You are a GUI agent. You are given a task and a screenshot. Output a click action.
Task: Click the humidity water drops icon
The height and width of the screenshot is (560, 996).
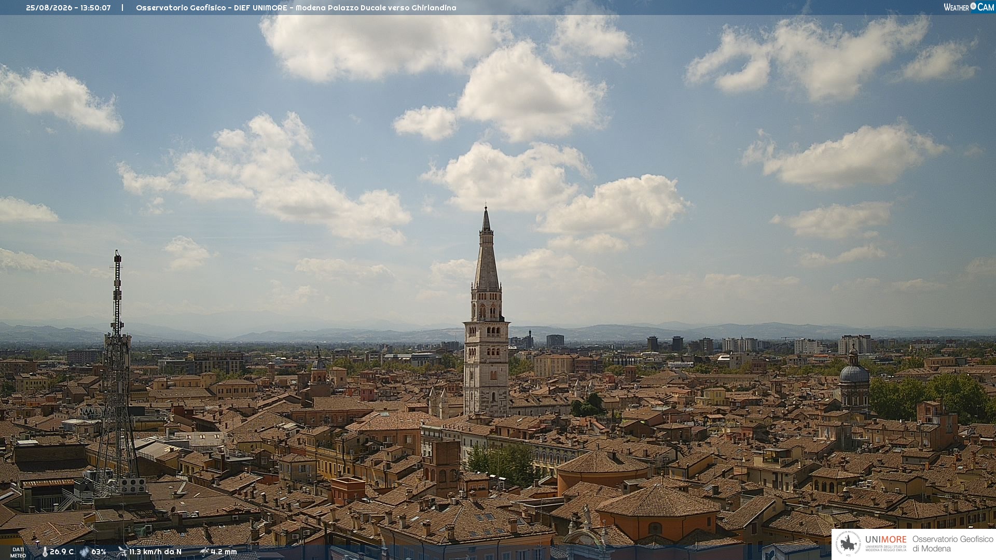[x=85, y=552]
